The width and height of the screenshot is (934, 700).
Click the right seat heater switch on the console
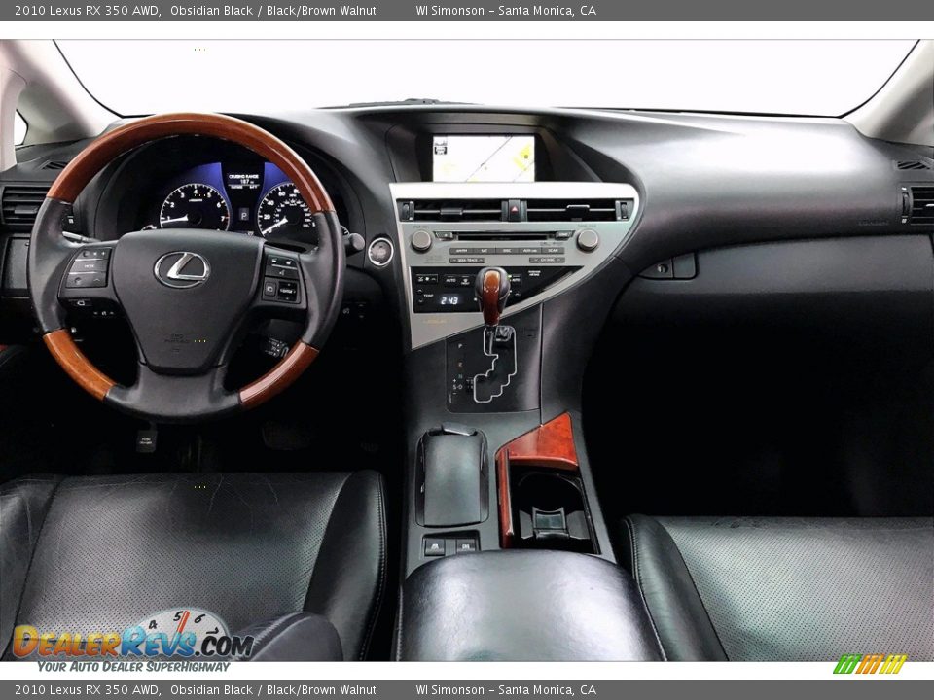point(466,545)
